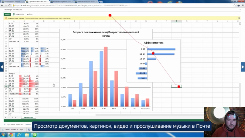Image resolution: width=245 pixels, height=138 pixels.
Task: Select column Q header
Action: click(176, 21)
